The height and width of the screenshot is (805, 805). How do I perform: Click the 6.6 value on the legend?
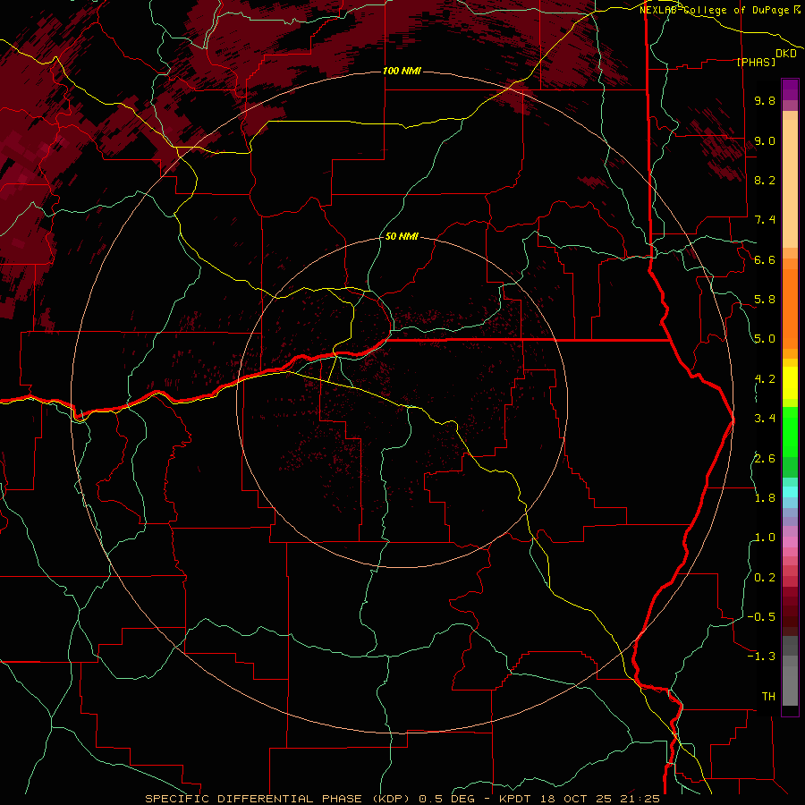pyautogui.click(x=765, y=259)
